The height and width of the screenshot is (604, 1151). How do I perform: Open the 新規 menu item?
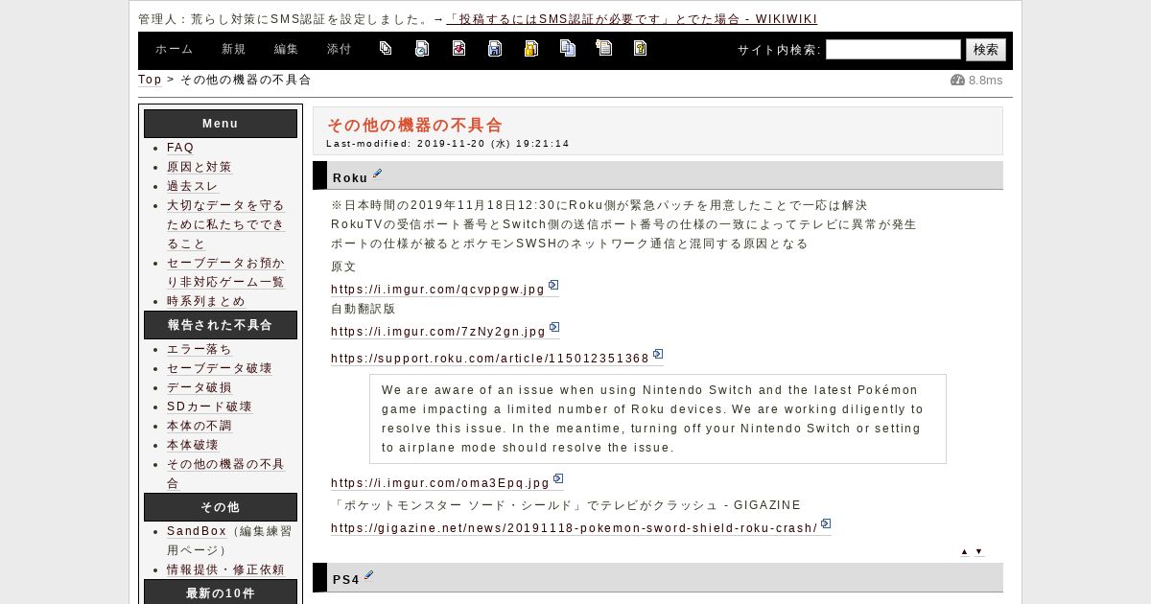(234, 49)
